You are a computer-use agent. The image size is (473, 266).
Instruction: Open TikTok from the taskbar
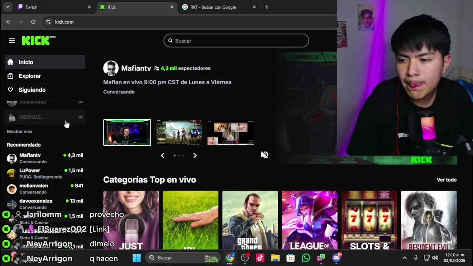260,258
